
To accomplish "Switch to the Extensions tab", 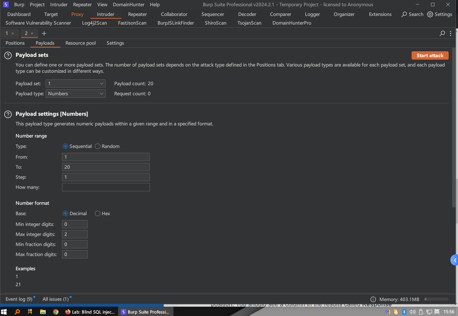I will click(380, 14).
